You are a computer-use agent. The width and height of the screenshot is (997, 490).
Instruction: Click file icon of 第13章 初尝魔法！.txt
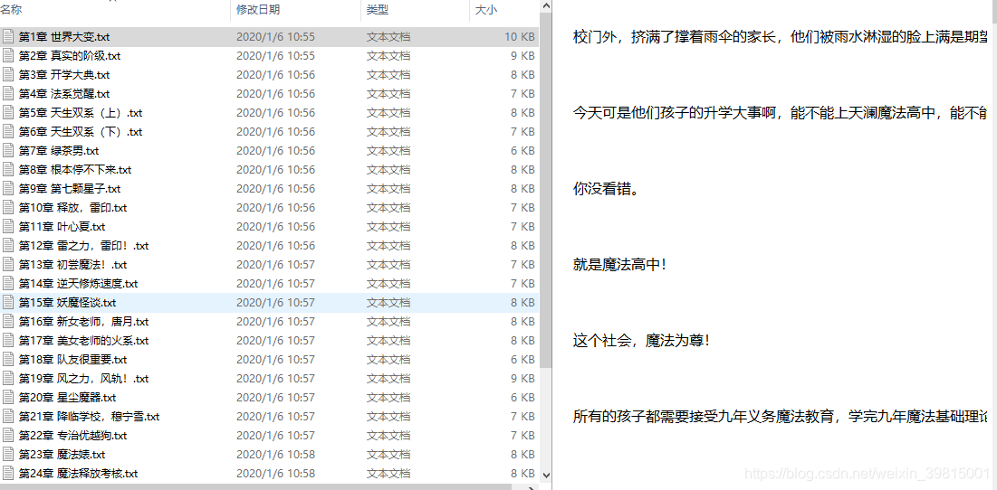[x=7, y=265]
